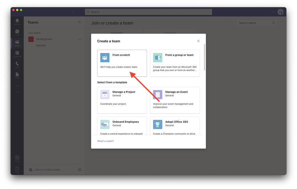Click Join or create a team link

[47, 170]
